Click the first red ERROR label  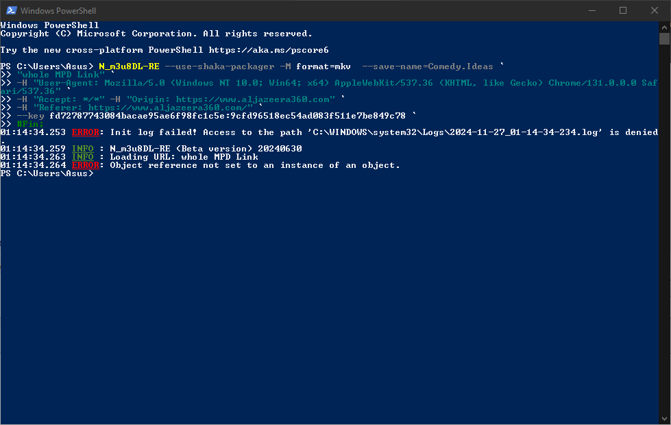[x=85, y=132]
